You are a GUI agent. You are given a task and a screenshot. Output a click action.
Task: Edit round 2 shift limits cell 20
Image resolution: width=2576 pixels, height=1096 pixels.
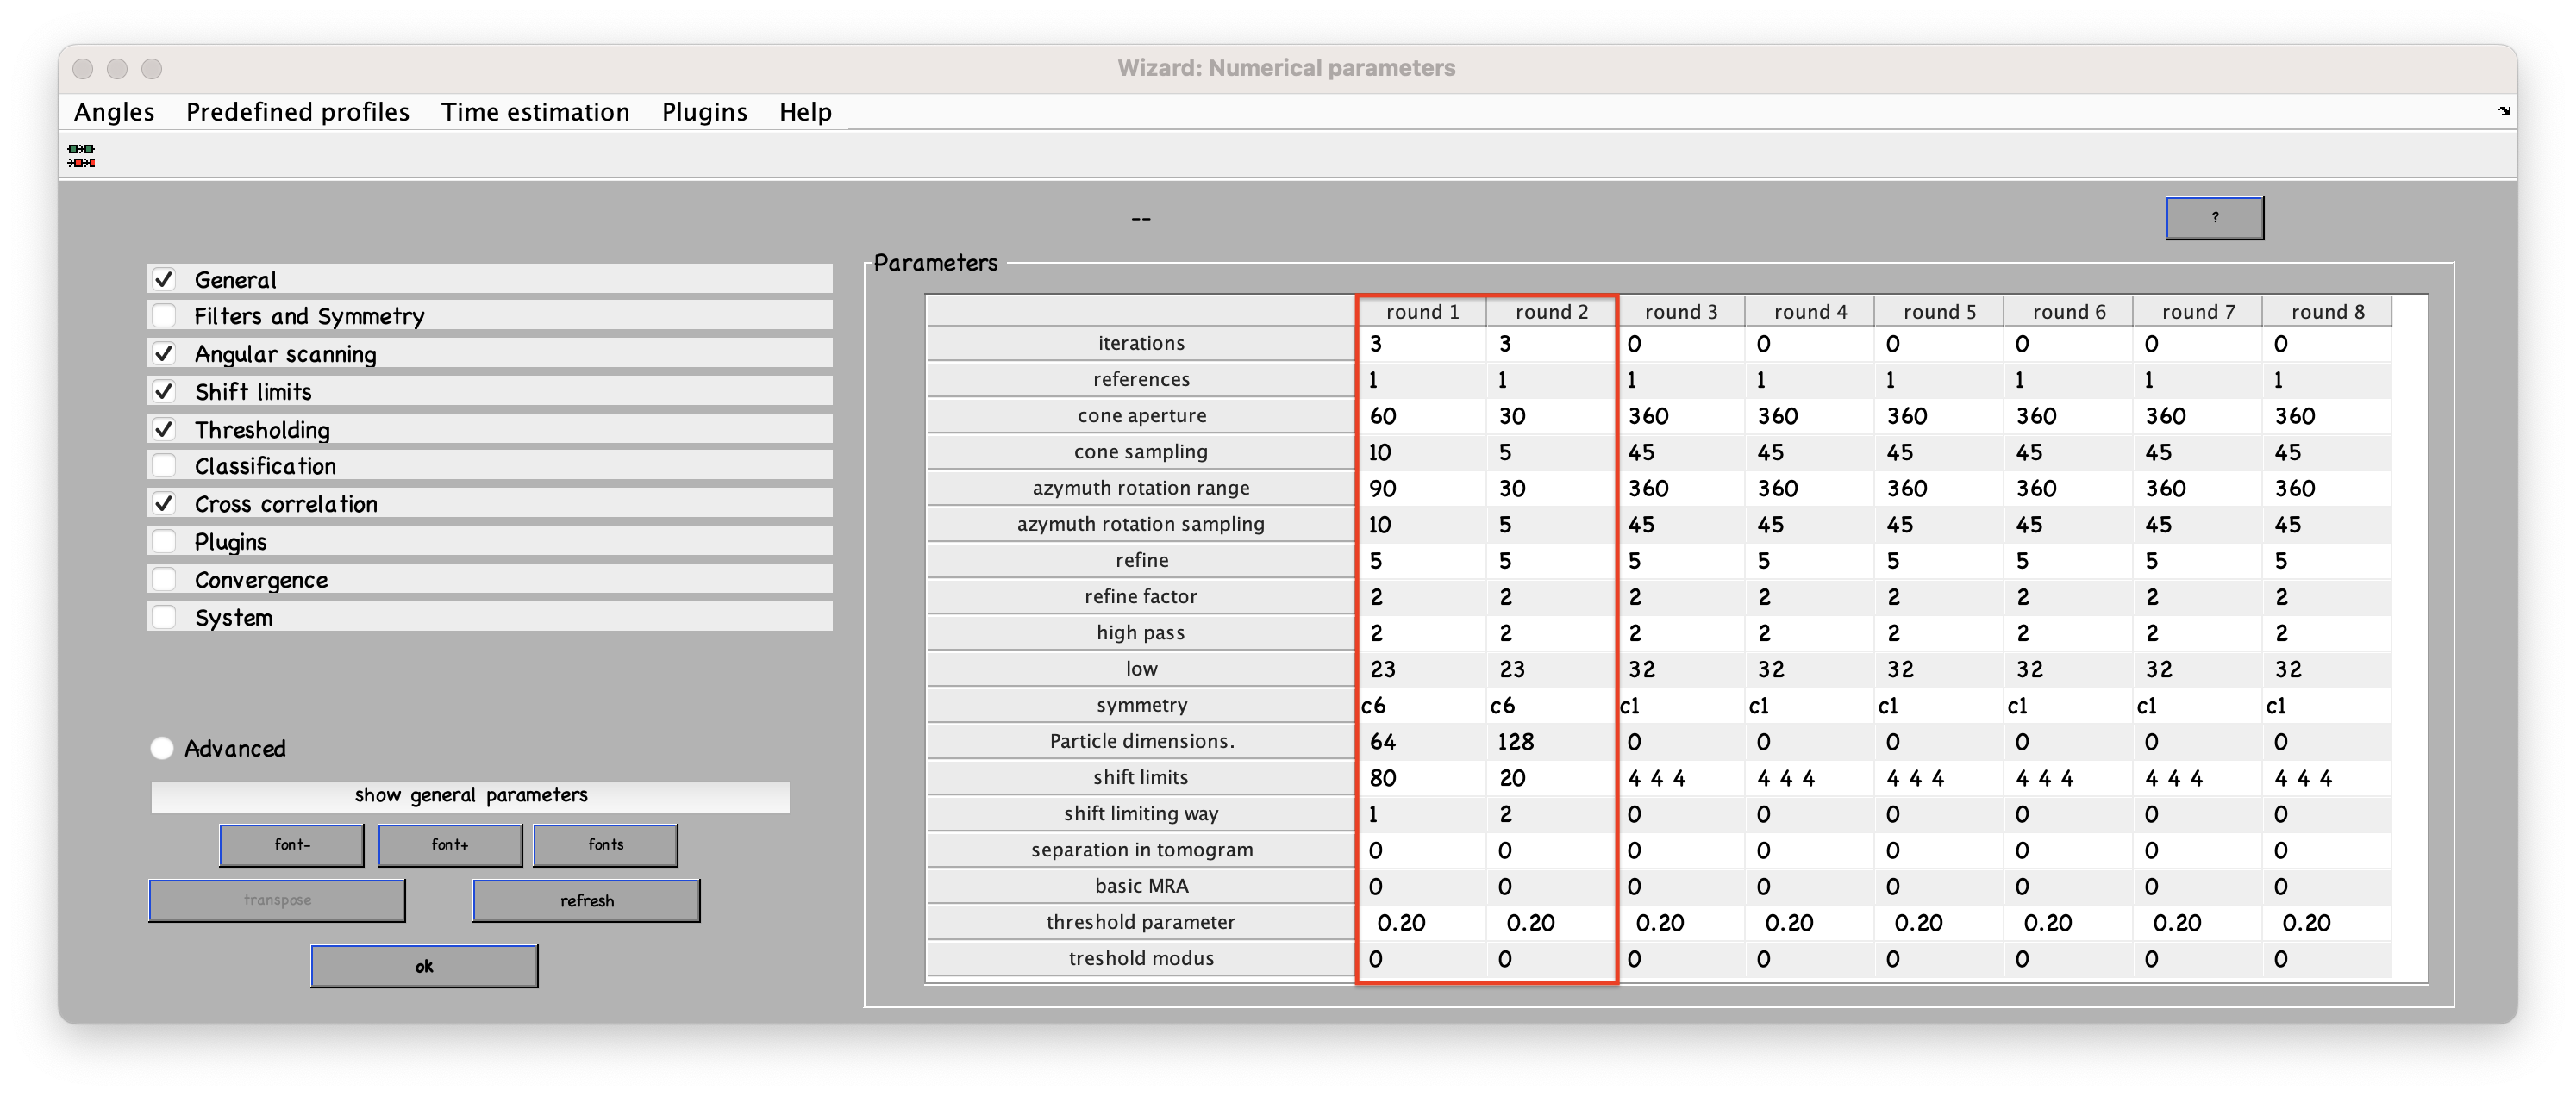click(x=1551, y=777)
